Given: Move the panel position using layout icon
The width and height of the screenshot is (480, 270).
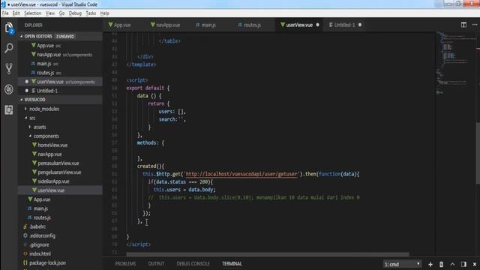Looking at the screenshot, I should [x=463, y=264].
